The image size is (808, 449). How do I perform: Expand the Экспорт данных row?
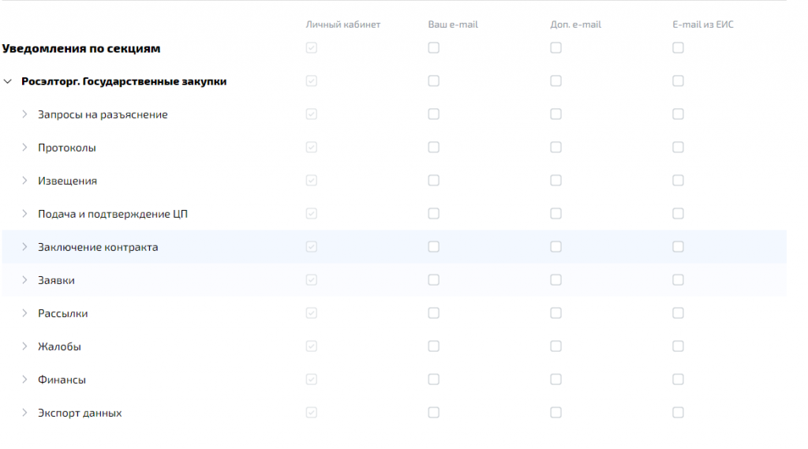click(24, 413)
